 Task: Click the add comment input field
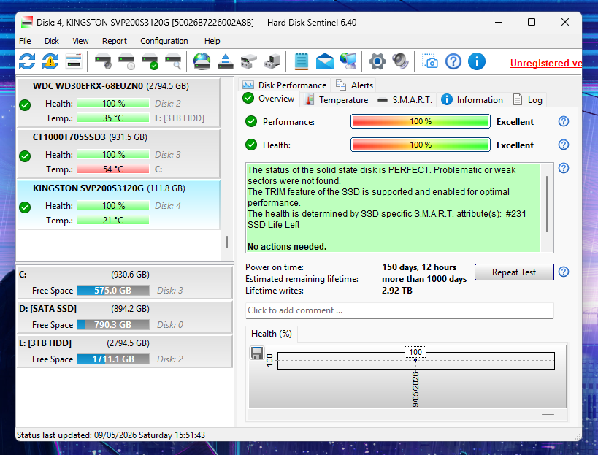[399, 310]
